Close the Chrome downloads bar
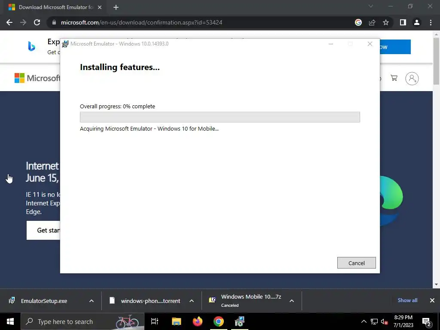 point(432,300)
